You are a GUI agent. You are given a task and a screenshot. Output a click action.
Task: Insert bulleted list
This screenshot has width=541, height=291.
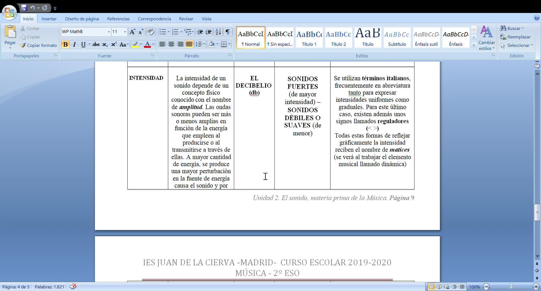pyautogui.click(x=163, y=32)
